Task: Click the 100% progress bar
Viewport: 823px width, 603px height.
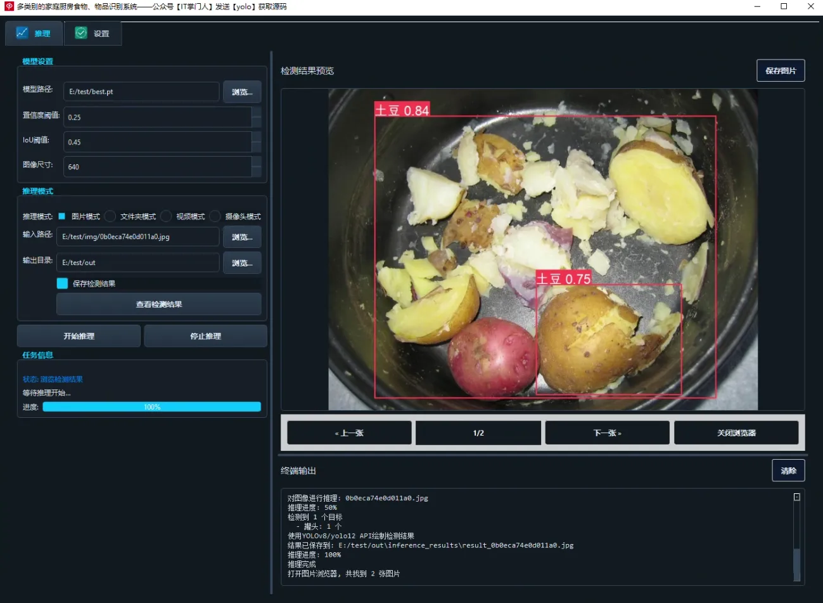Action: [x=152, y=407]
